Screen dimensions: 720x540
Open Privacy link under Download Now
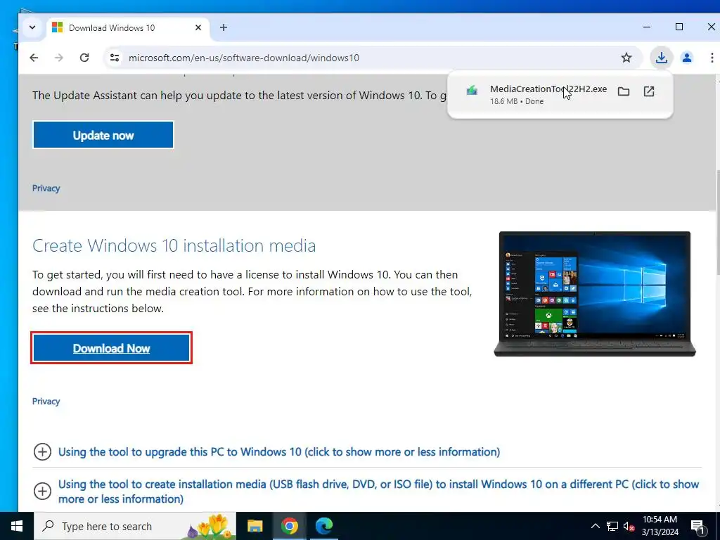(46, 401)
